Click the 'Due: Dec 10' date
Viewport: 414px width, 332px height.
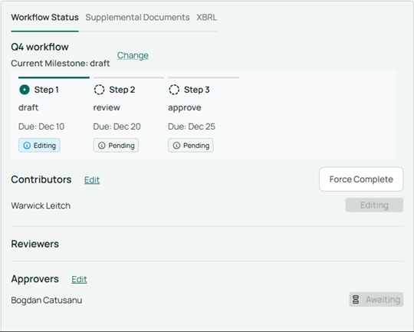tap(41, 127)
